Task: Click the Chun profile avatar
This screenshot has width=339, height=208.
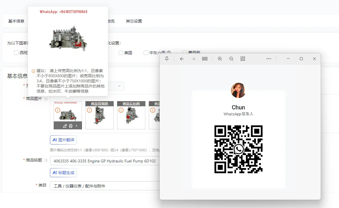Action: coord(238,90)
